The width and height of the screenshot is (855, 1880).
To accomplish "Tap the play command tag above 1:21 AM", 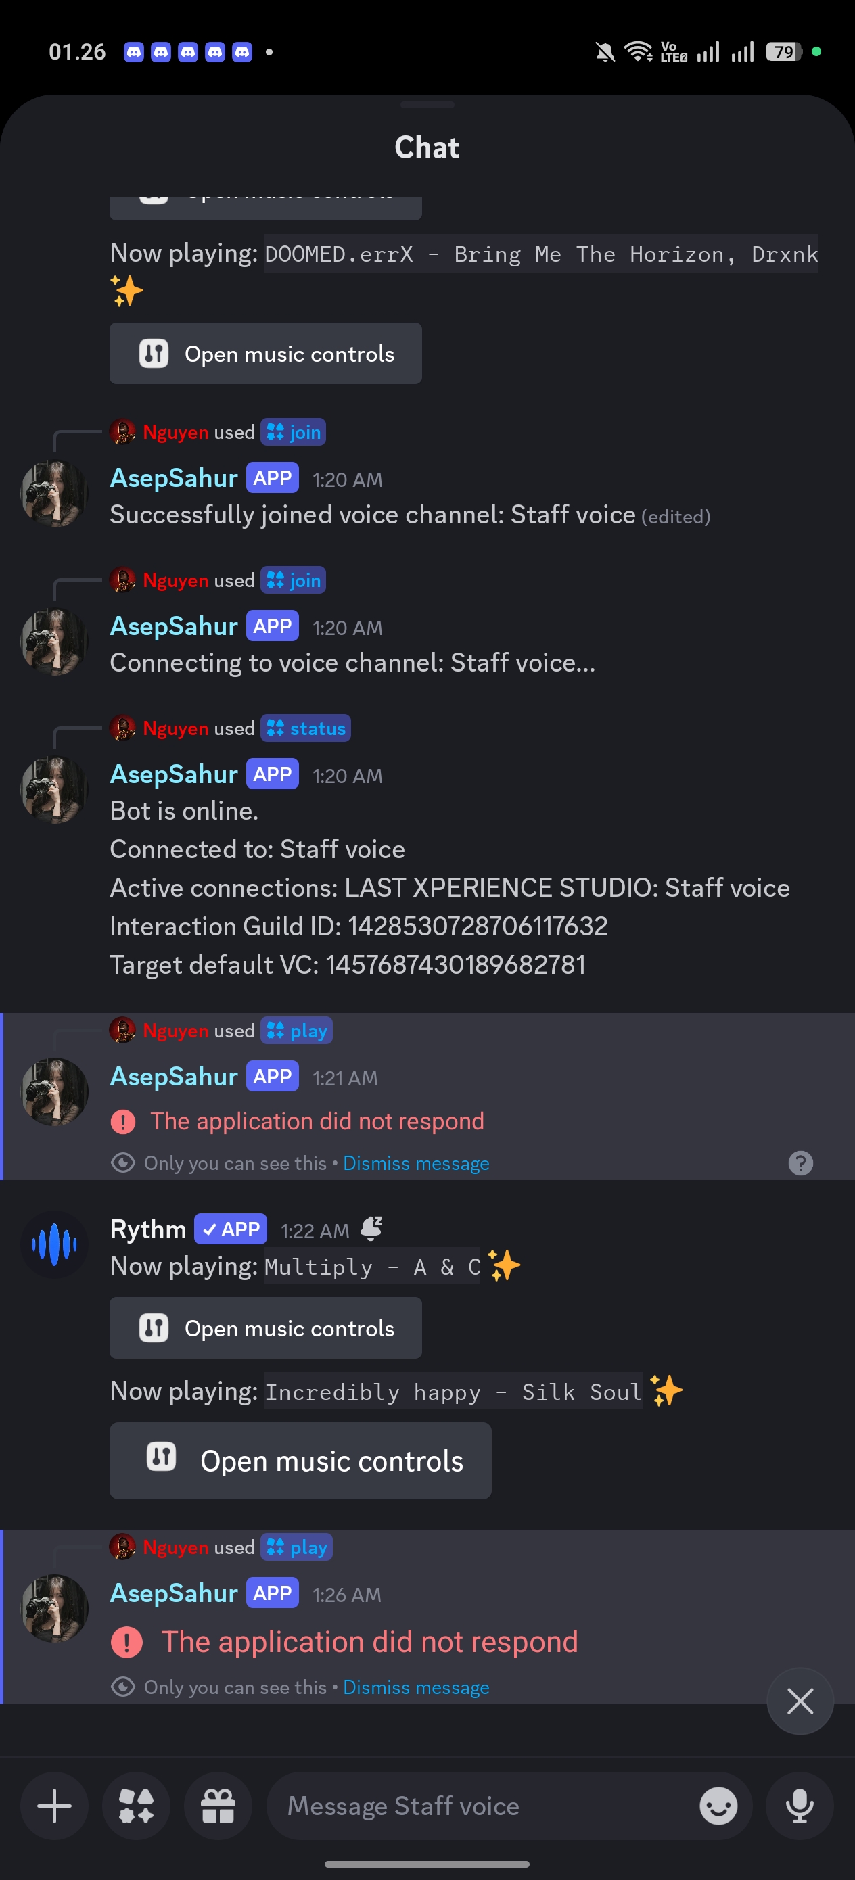I will pos(297,1031).
